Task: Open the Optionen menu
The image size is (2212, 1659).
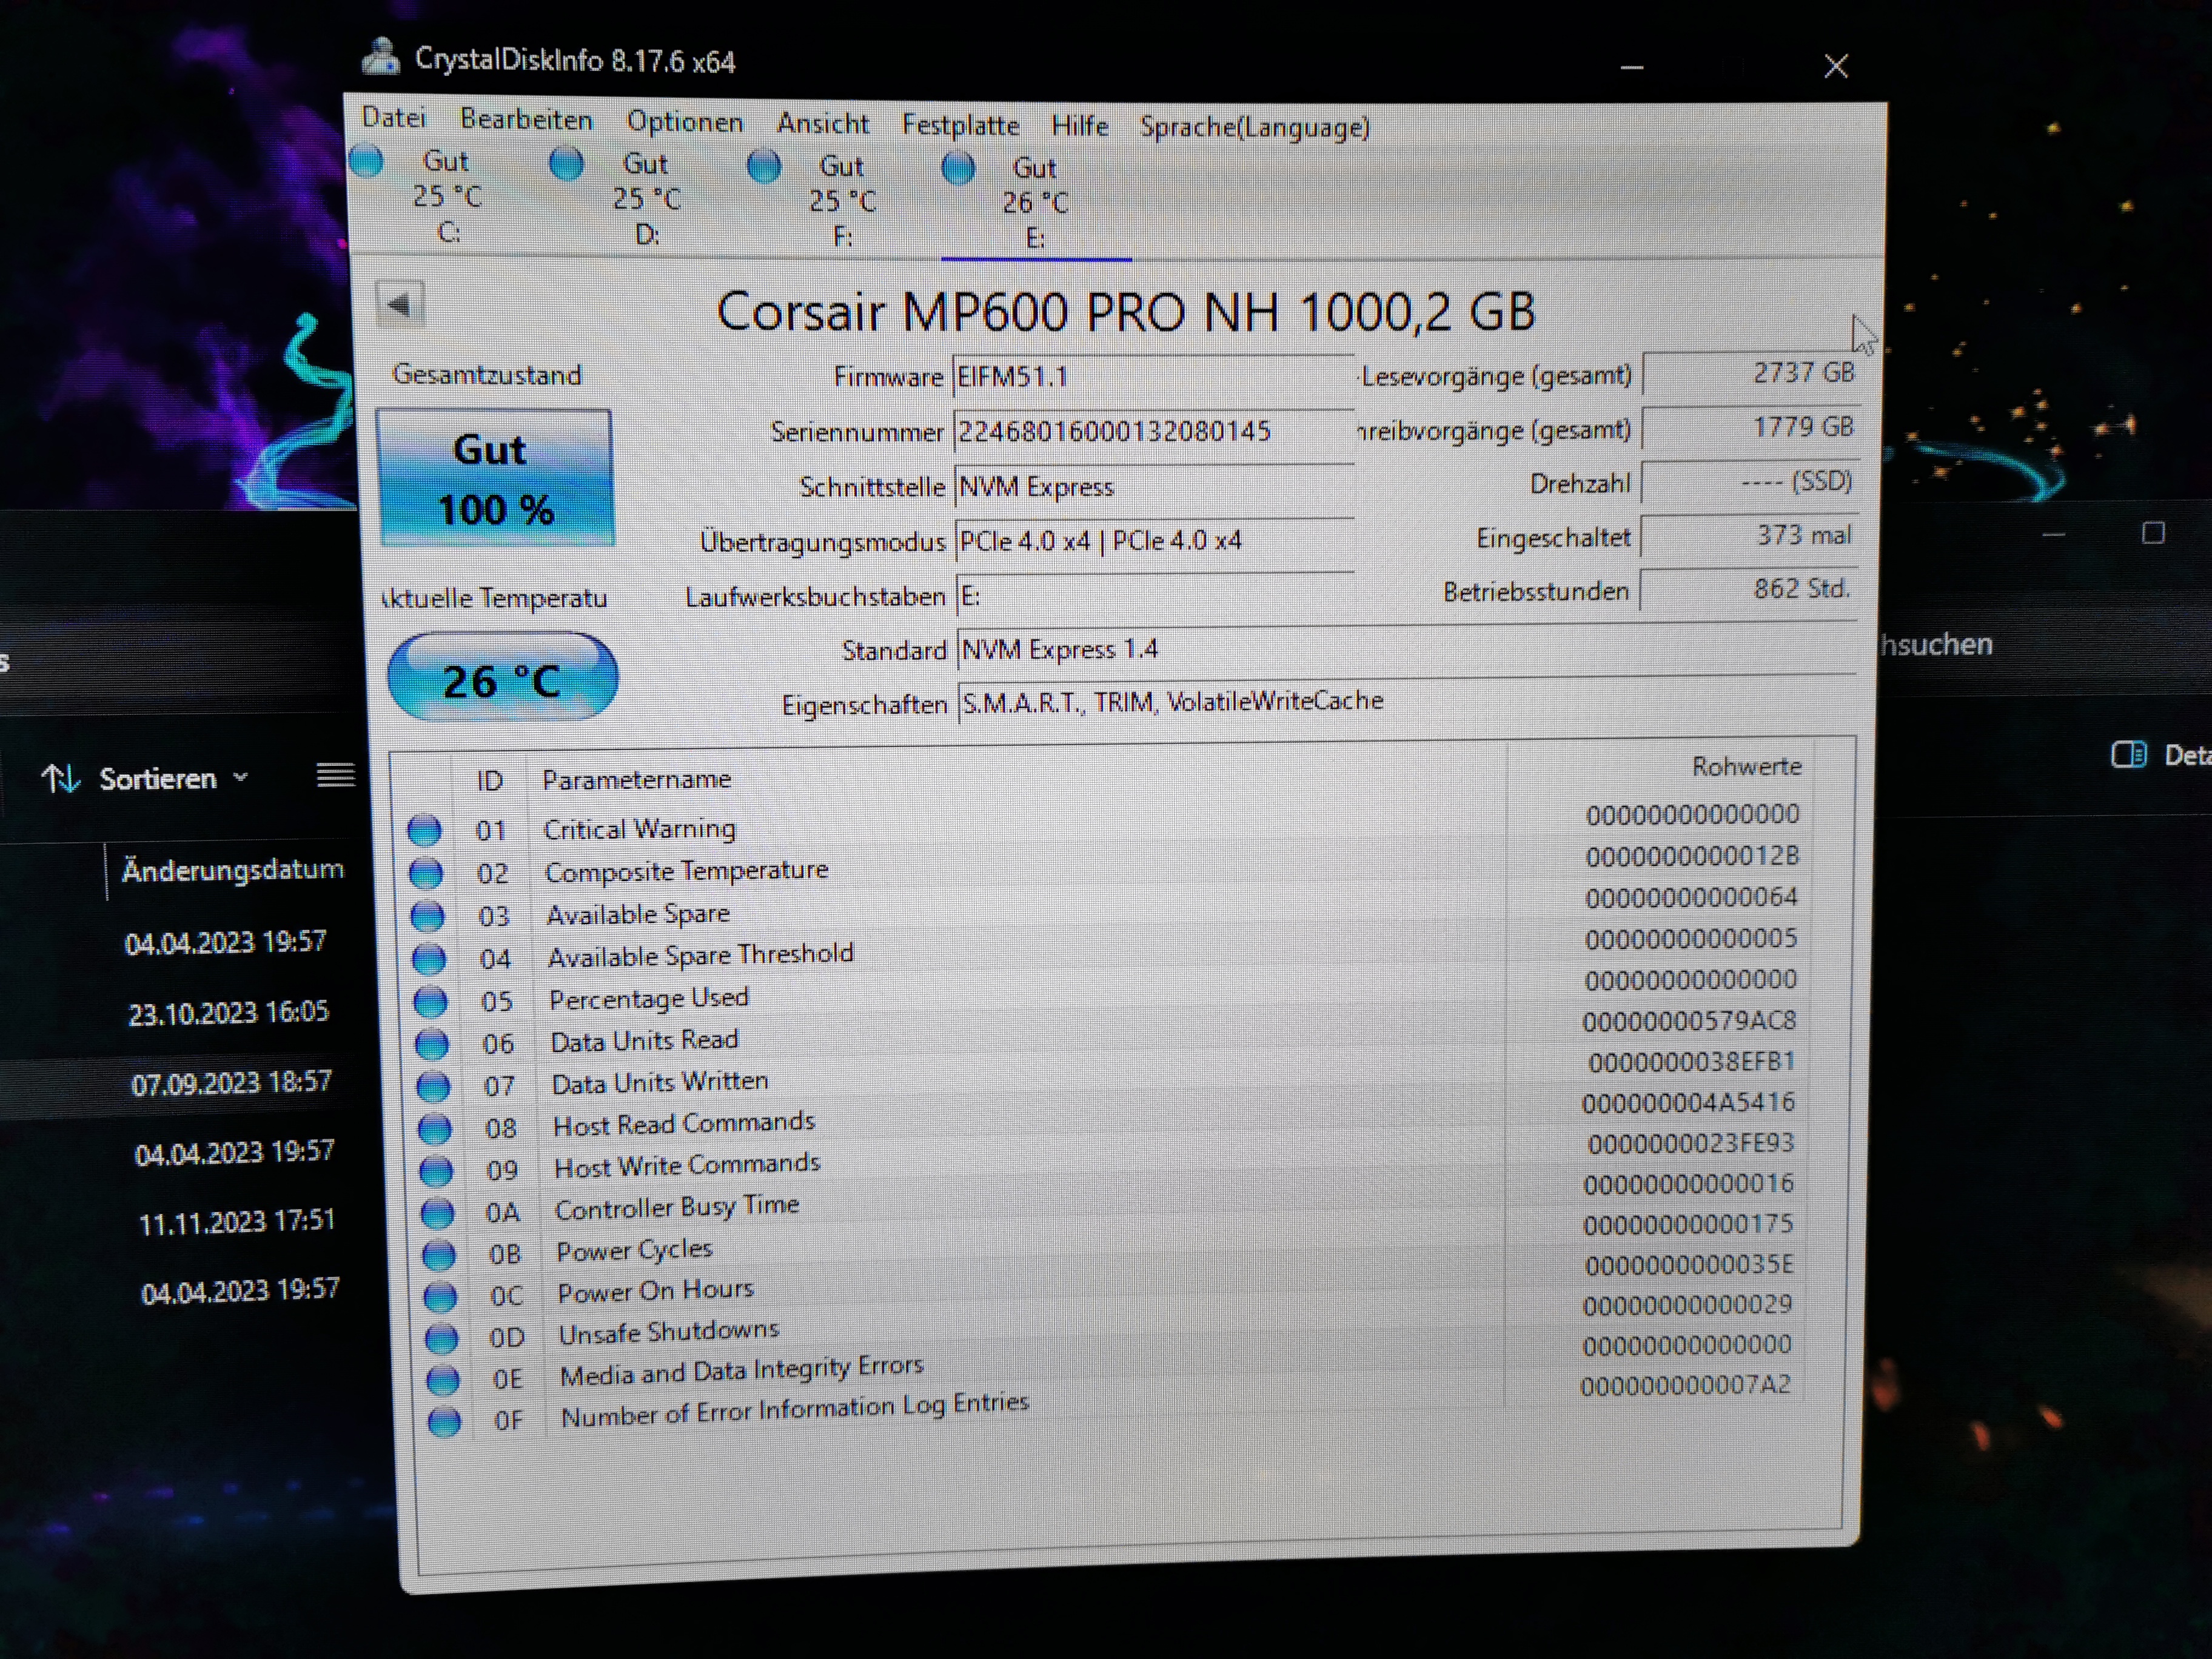Action: pos(685,122)
